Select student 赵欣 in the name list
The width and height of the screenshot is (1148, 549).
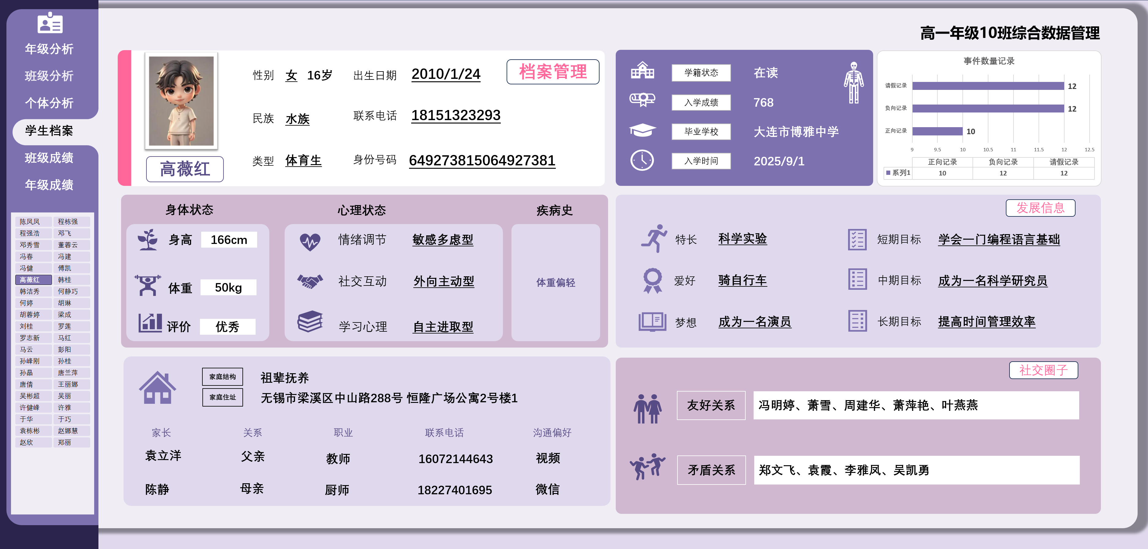33,443
